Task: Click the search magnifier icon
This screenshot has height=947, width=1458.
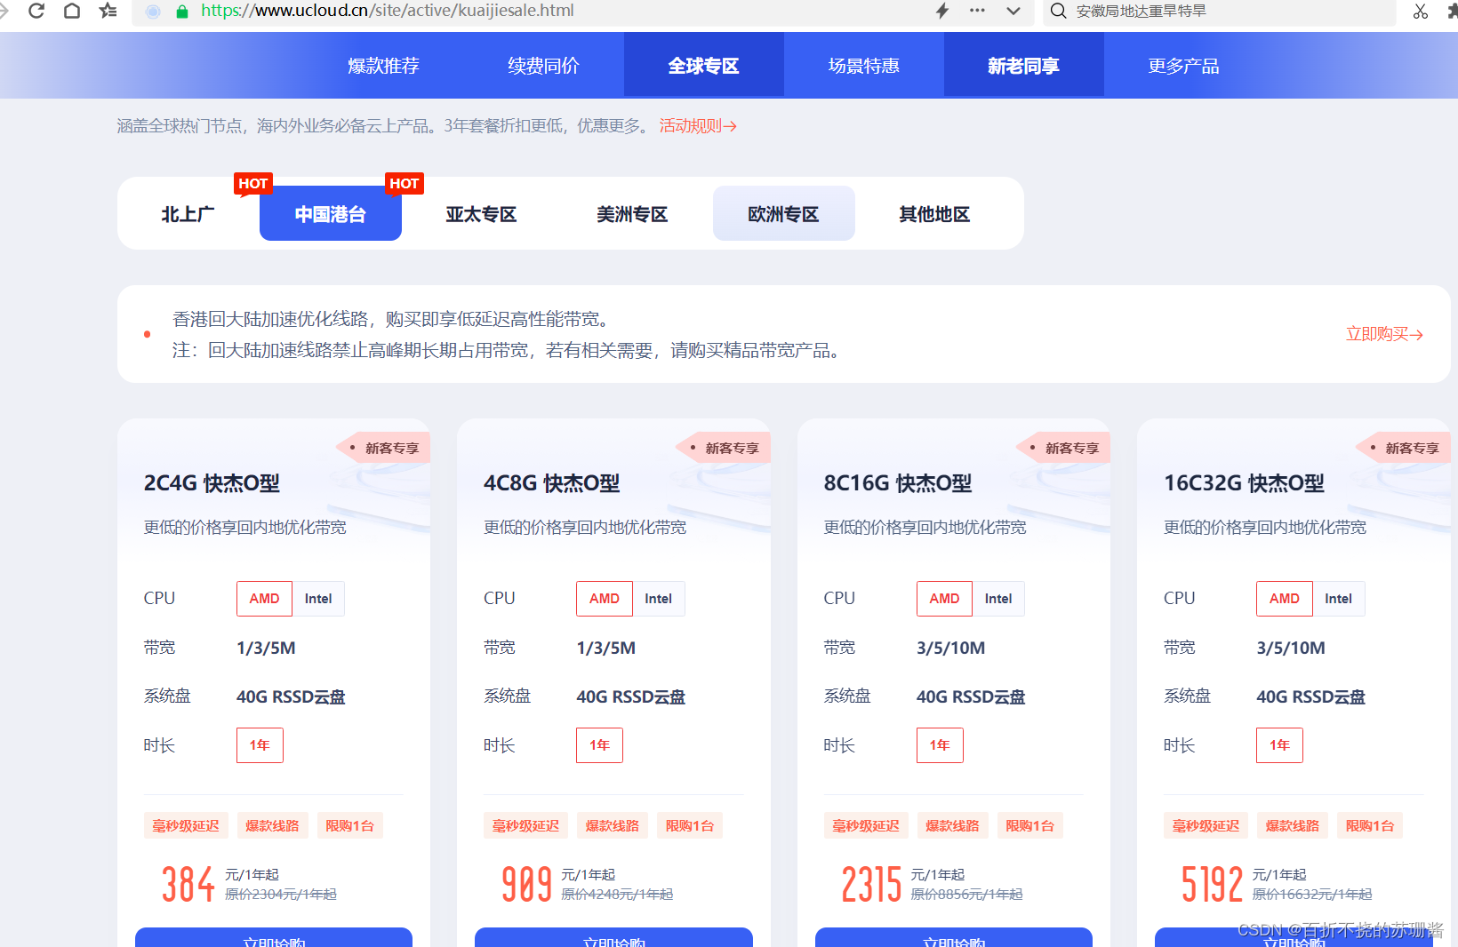Action: pos(1058,11)
